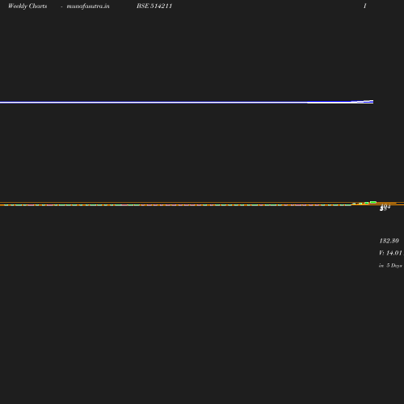This screenshot has height=404, width=404.
Task: Click the volume text 'V: 14.01'
Action: pyautogui.click(x=390, y=253)
